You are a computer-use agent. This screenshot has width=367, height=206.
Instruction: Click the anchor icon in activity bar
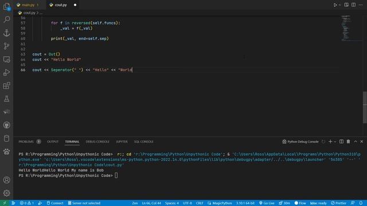6,33
